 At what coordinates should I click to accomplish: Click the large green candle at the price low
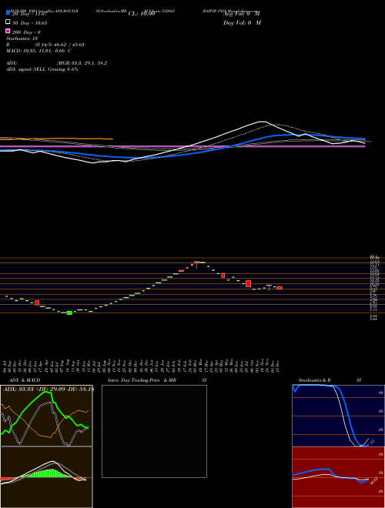point(69,312)
